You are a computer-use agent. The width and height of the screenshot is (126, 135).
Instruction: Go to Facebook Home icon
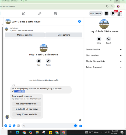[24, 13]
